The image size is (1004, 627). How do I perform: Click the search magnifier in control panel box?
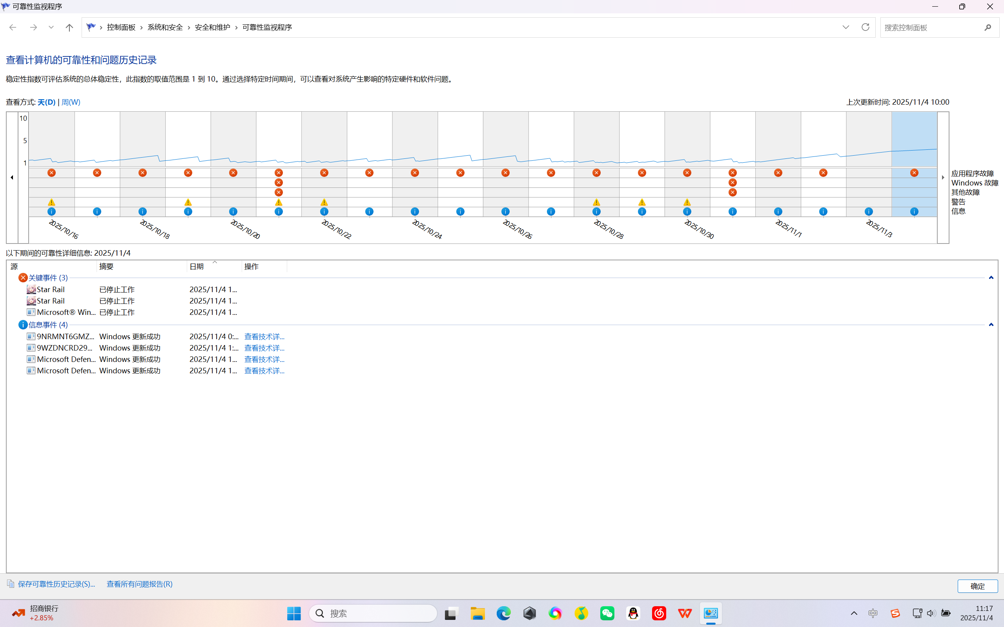coord(988,27)
